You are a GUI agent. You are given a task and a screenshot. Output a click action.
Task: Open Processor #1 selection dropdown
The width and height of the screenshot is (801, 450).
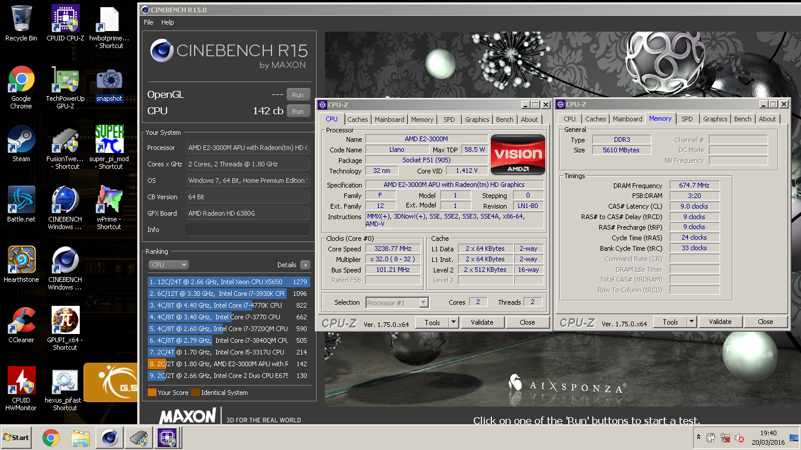point(397,303)
